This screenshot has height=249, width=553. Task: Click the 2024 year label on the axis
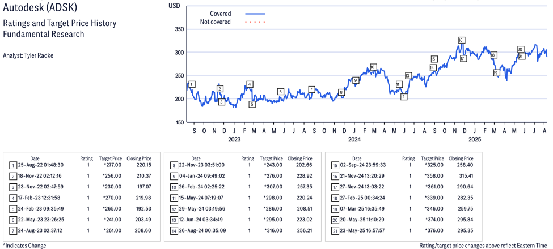point(354,140)
